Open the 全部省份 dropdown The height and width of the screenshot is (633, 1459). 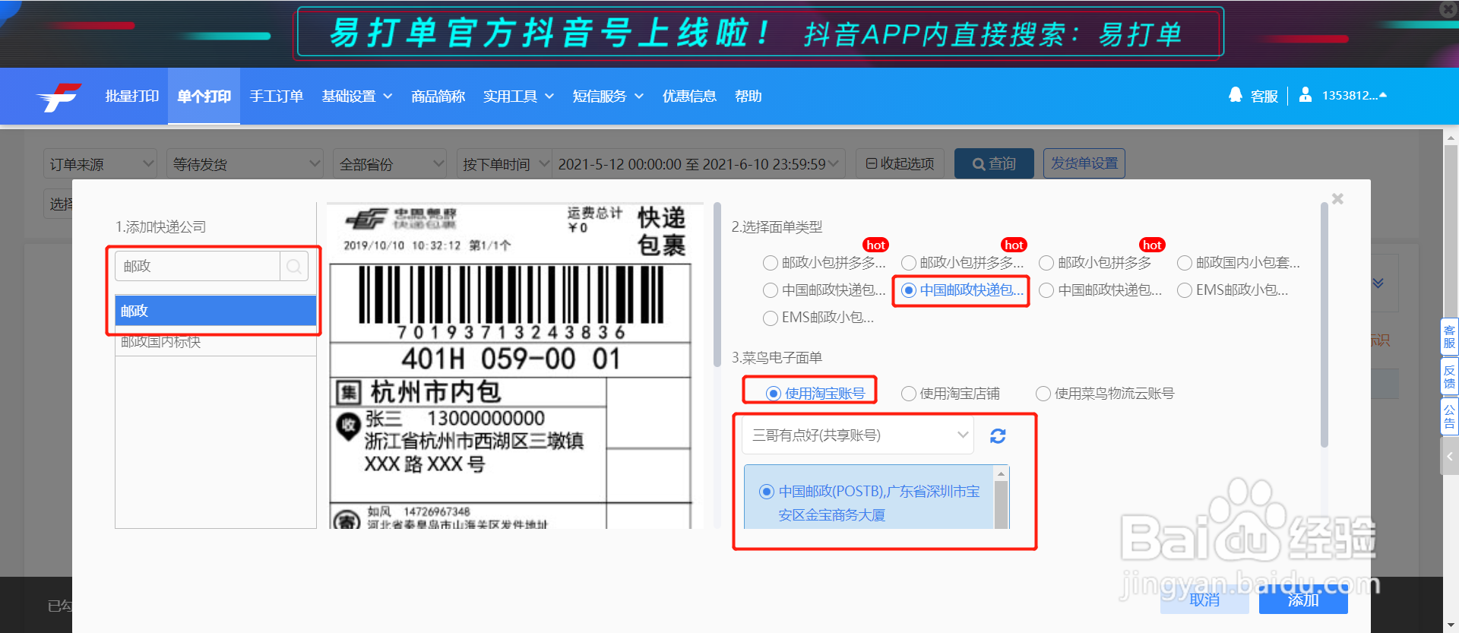390,163
